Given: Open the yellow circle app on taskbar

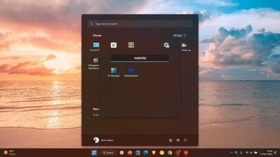Looking at the screenshot, I should point(162,153).
